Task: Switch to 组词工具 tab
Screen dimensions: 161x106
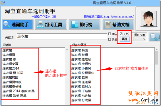Action: pos(51,25)
